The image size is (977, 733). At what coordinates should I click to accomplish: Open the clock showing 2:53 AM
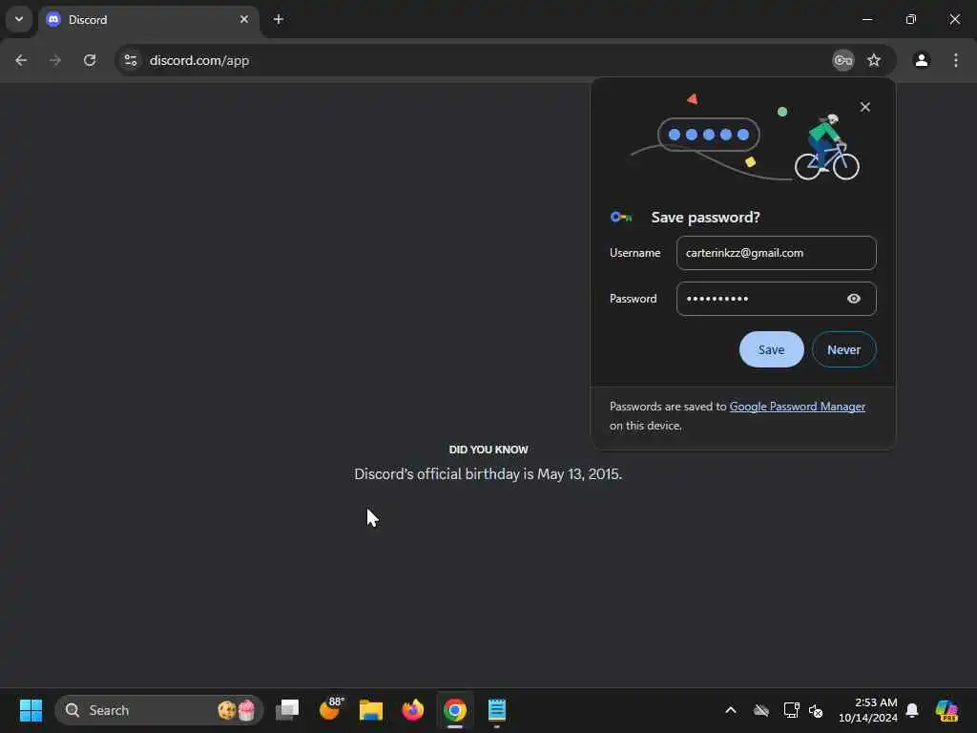pos(868,710)
